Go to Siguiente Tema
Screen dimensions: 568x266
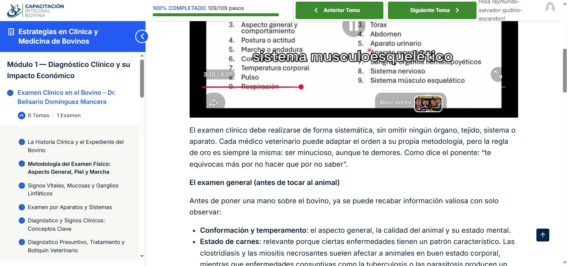(x=432, y=10)
